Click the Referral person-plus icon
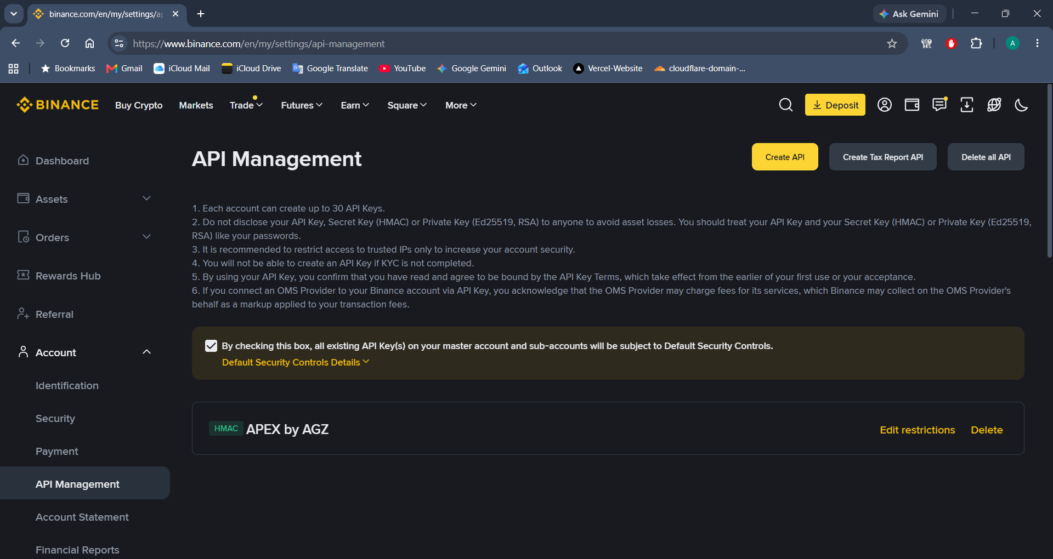Viewport: 1053px width, 559px height. click(23, 313)
